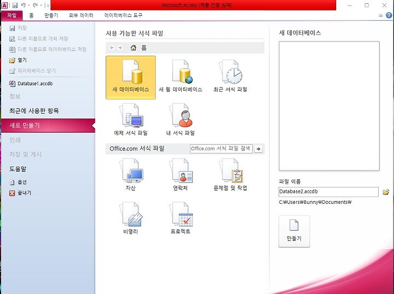Click the forward arrow in template navigation
The width and height of the screenshot is (394, 294).
120,48
